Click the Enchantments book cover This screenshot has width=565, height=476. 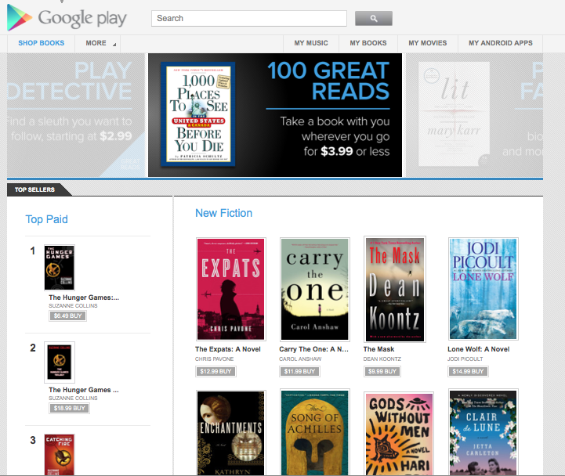coord(231,433)
